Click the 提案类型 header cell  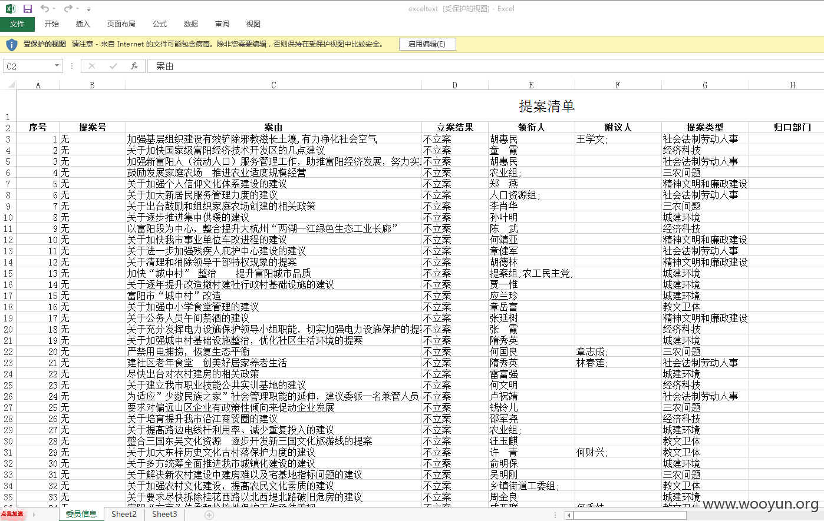click(x=705, y=127)
